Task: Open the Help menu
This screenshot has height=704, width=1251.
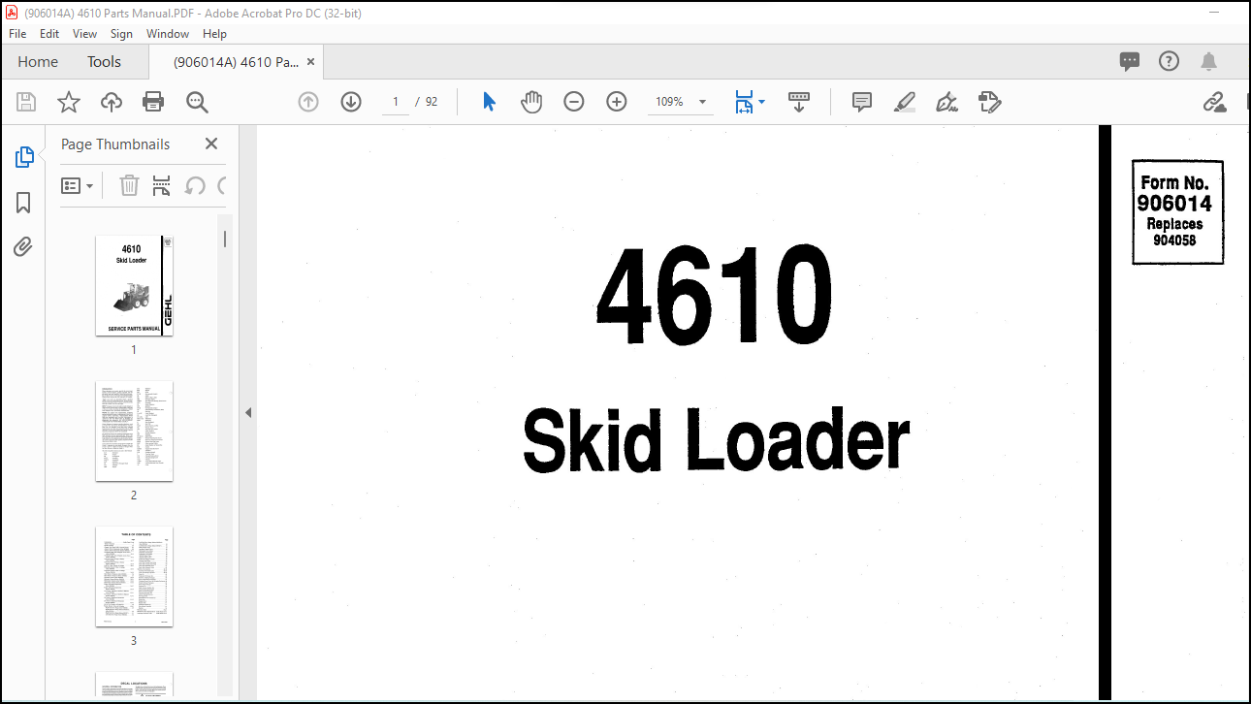Action: tap(214, 33)
